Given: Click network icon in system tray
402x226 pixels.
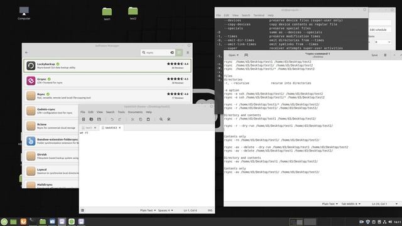Looking at the screenshot, I should pyautogui.click(x=385, y=222).
